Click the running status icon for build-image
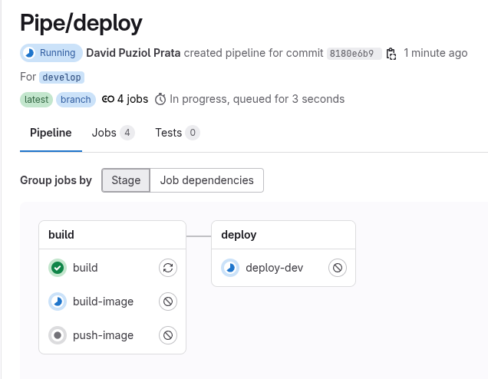Screen dimensions: 488x379 tap(57, 302)
